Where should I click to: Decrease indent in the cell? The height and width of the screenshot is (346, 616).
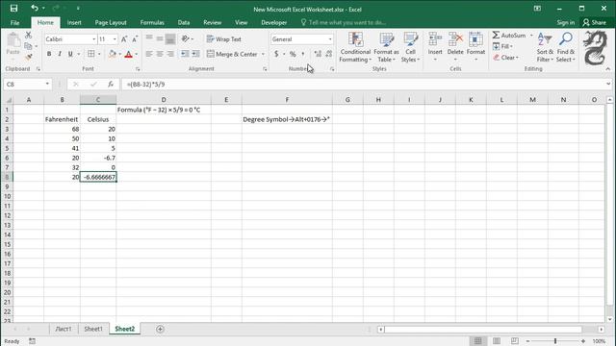click(x=185, y=54)
